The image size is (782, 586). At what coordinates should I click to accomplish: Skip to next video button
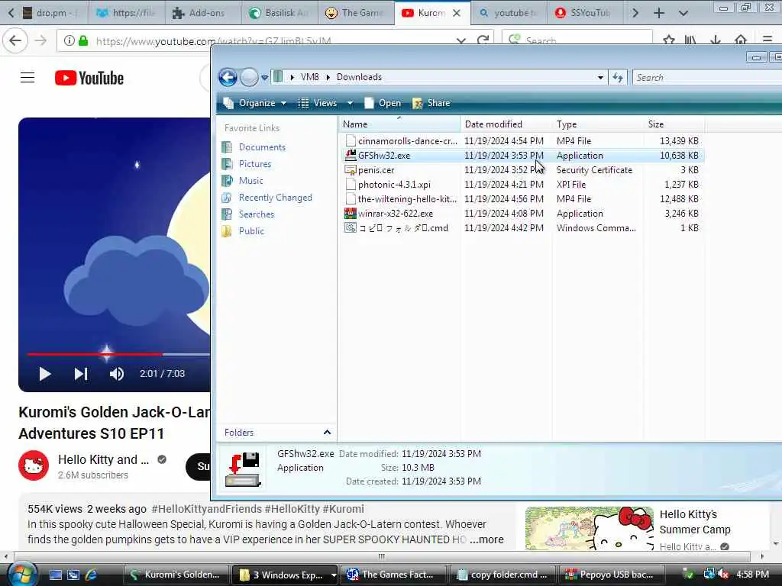coord(81,374)
